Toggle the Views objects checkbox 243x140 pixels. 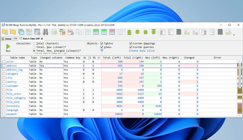pos(102,47)
